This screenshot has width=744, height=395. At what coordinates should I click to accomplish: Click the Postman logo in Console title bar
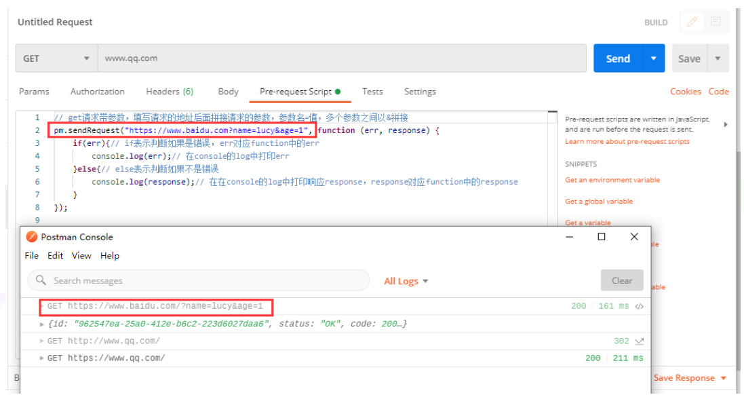click(31, 237)
